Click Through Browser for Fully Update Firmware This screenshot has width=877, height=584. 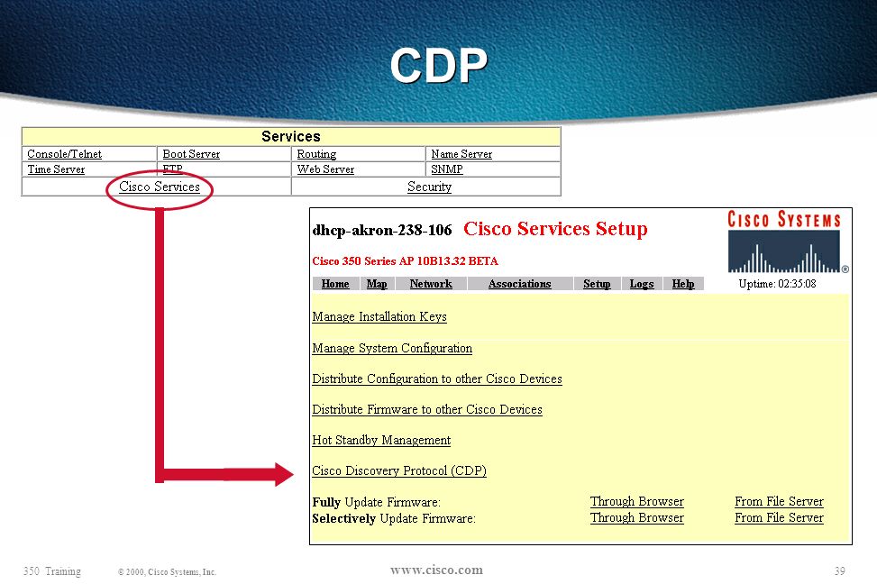tap(637, 502)
